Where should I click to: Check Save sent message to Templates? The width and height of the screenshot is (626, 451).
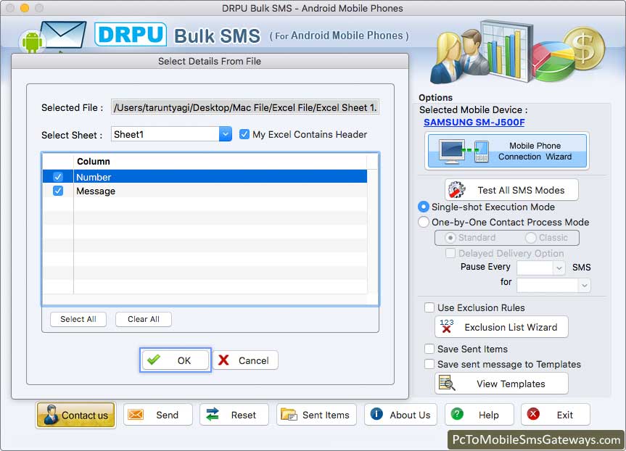(429, 364)
